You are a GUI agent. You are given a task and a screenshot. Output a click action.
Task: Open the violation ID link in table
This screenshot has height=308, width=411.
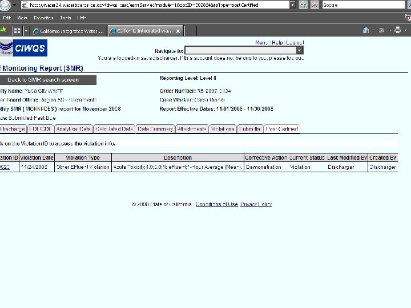point(5,167)
